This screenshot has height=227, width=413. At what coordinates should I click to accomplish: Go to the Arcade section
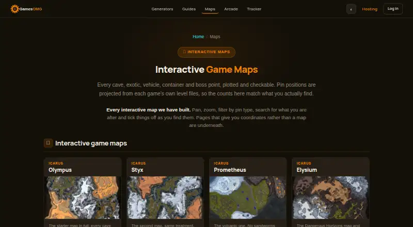coord(231,9)
